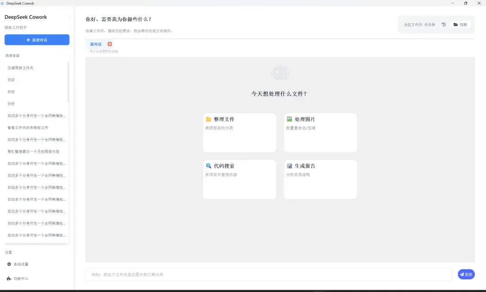Click the 历史会话 section header
The width and height of the screenshot is (486, 292).
[x=13, y=56]
